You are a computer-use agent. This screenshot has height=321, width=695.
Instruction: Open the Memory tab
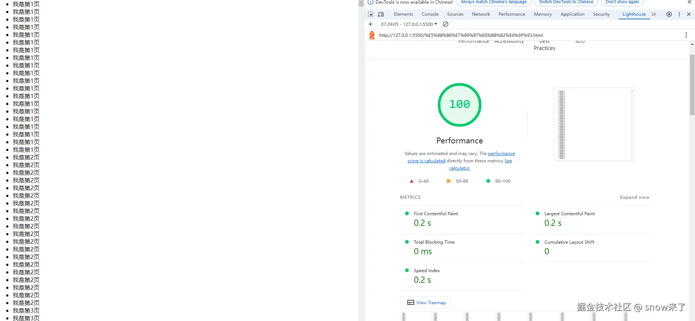click(543, 14)
